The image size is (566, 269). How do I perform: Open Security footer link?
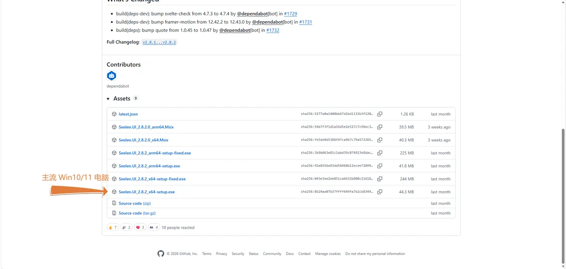click(x=238, y=253)
